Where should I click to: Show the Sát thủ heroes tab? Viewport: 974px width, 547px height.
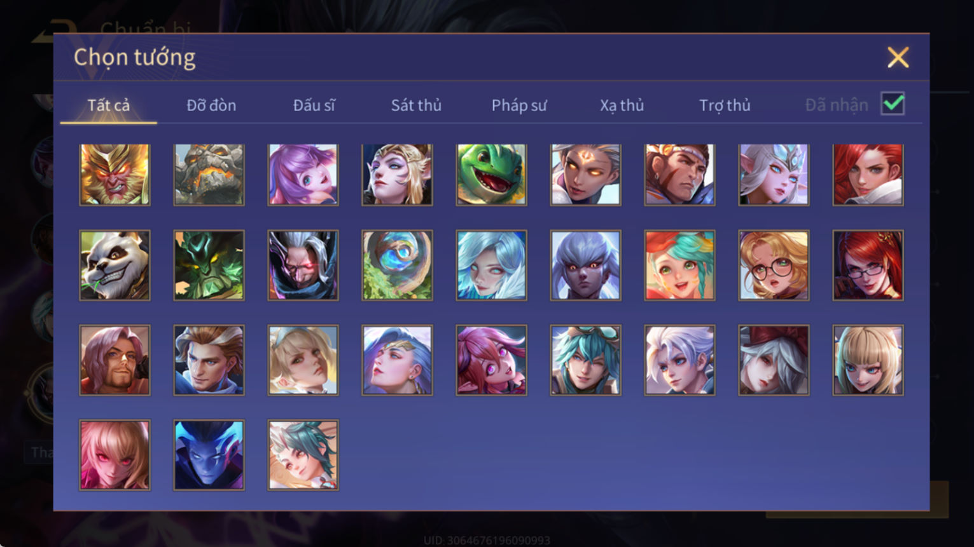click(416, 105)
